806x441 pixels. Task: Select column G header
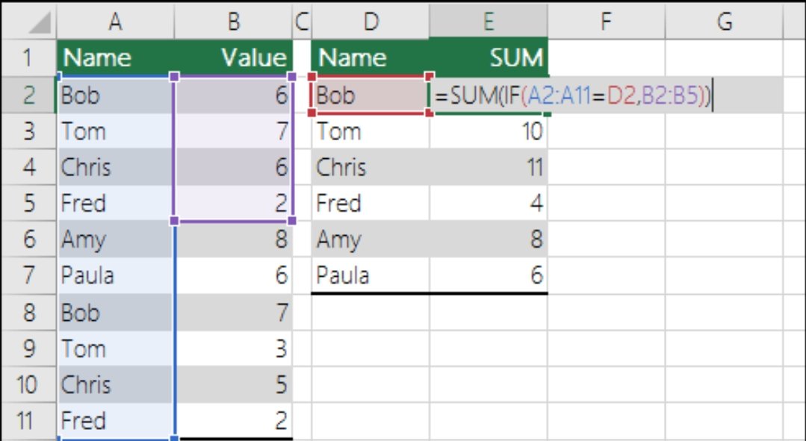(x=724, y=23)
